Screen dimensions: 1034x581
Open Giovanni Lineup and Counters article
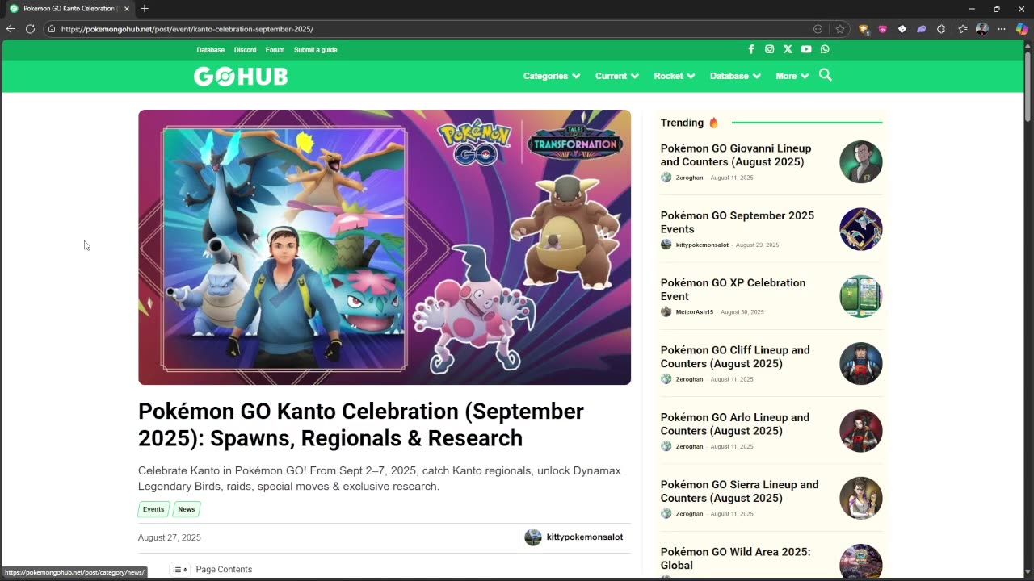[x=736, y=155]
